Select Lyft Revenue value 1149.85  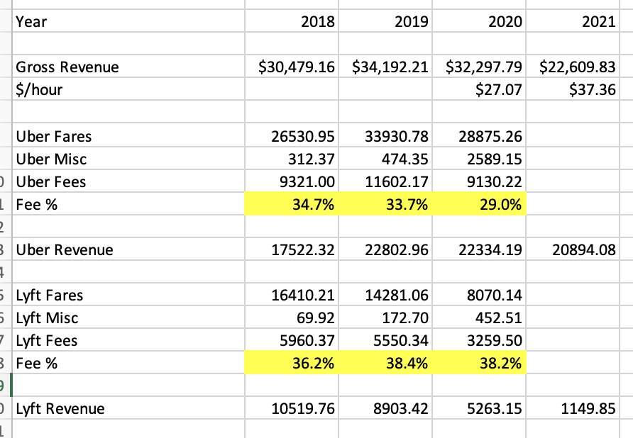pos(573,408)
